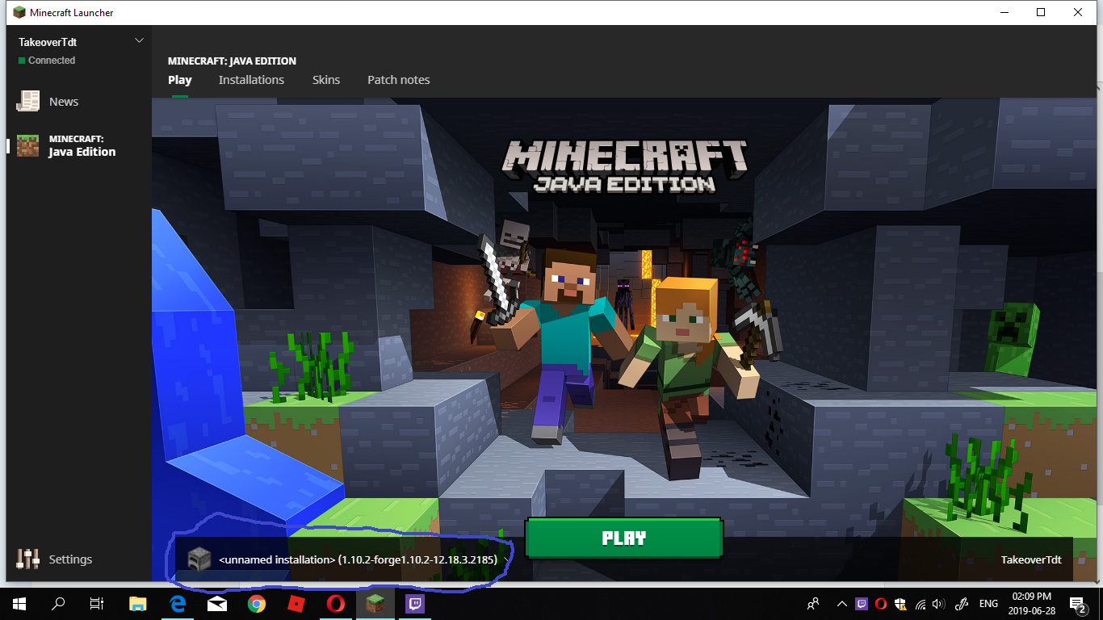Open the Opera browser taskbar icon
1103x620 pixels.
tap(336, 604)
